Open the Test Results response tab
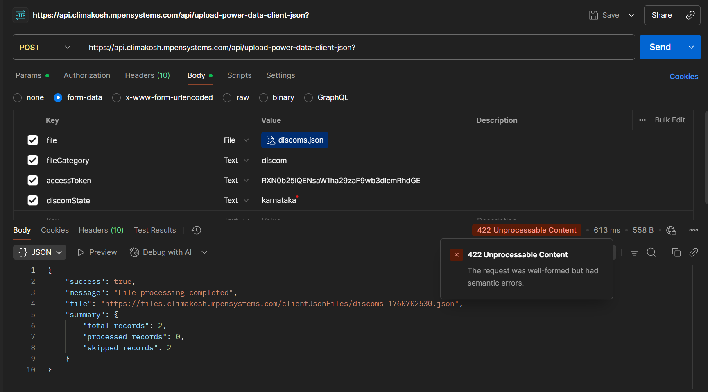Image resolution: width=708 pixels, height=392 pixels. click(155, 230)
